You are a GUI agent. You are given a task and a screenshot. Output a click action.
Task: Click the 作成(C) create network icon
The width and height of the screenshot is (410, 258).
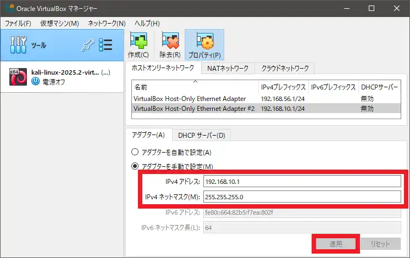[x=138, y=41]
